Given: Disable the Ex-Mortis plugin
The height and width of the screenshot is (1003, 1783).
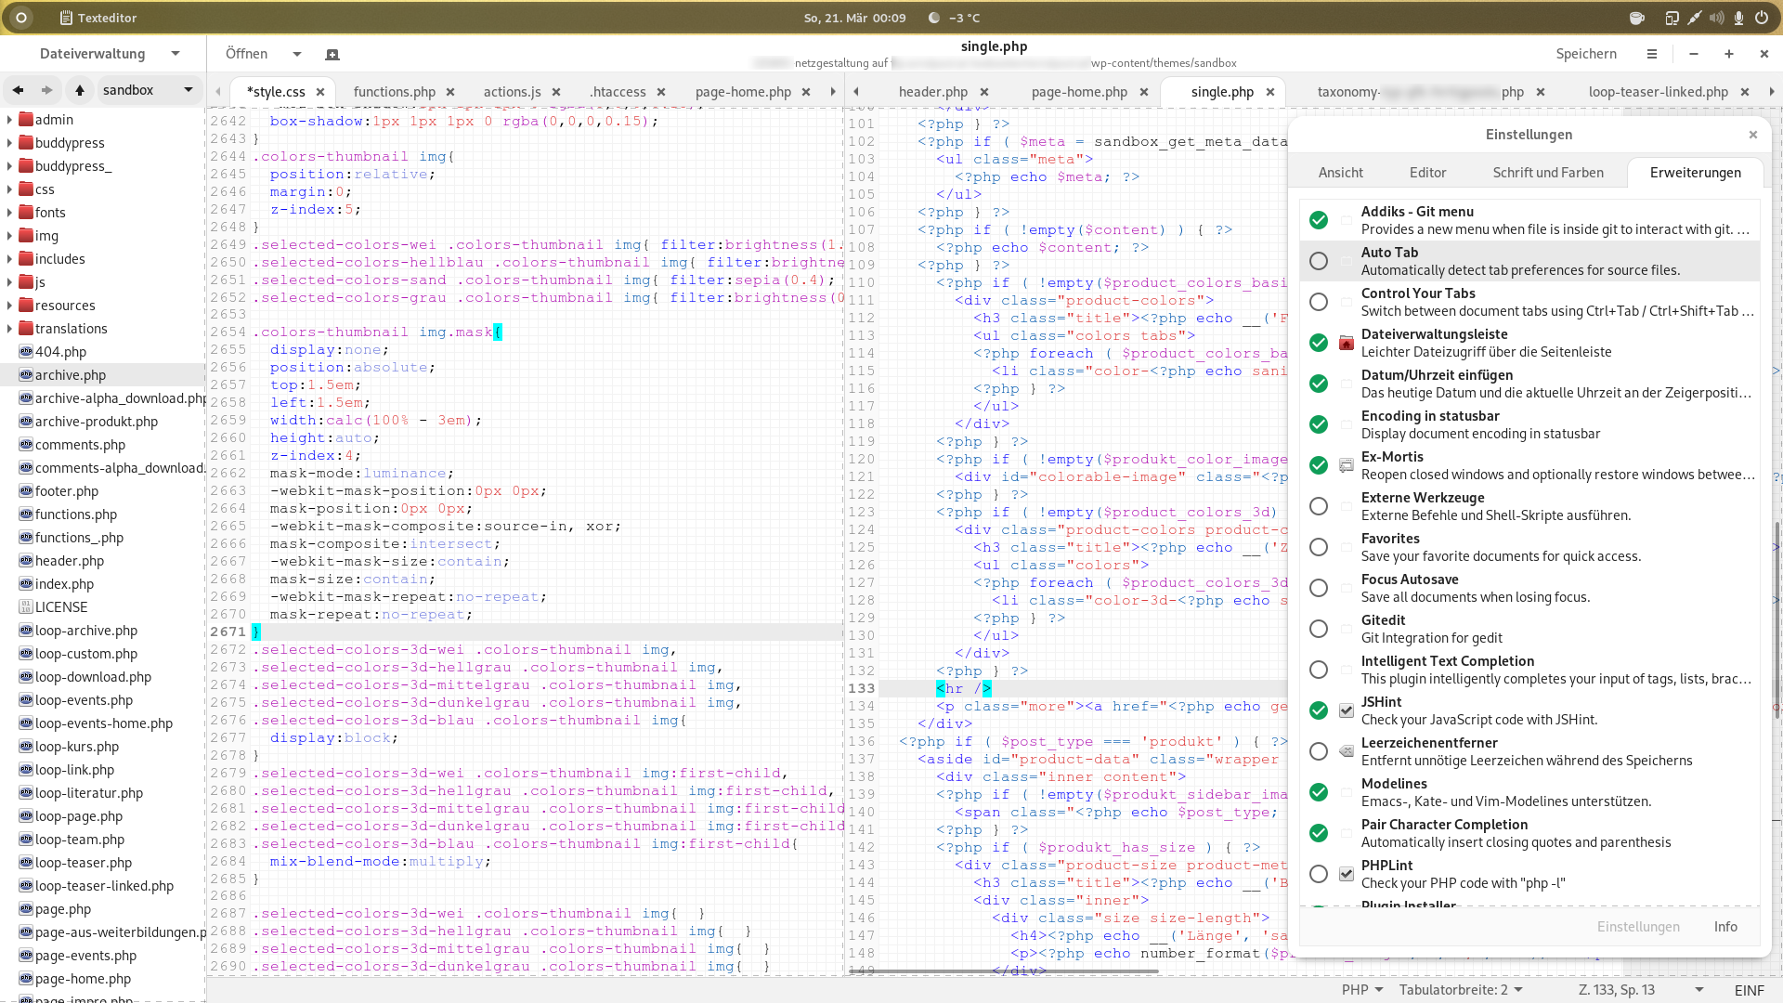Looking at the screenshot, I should (1318, 465).
